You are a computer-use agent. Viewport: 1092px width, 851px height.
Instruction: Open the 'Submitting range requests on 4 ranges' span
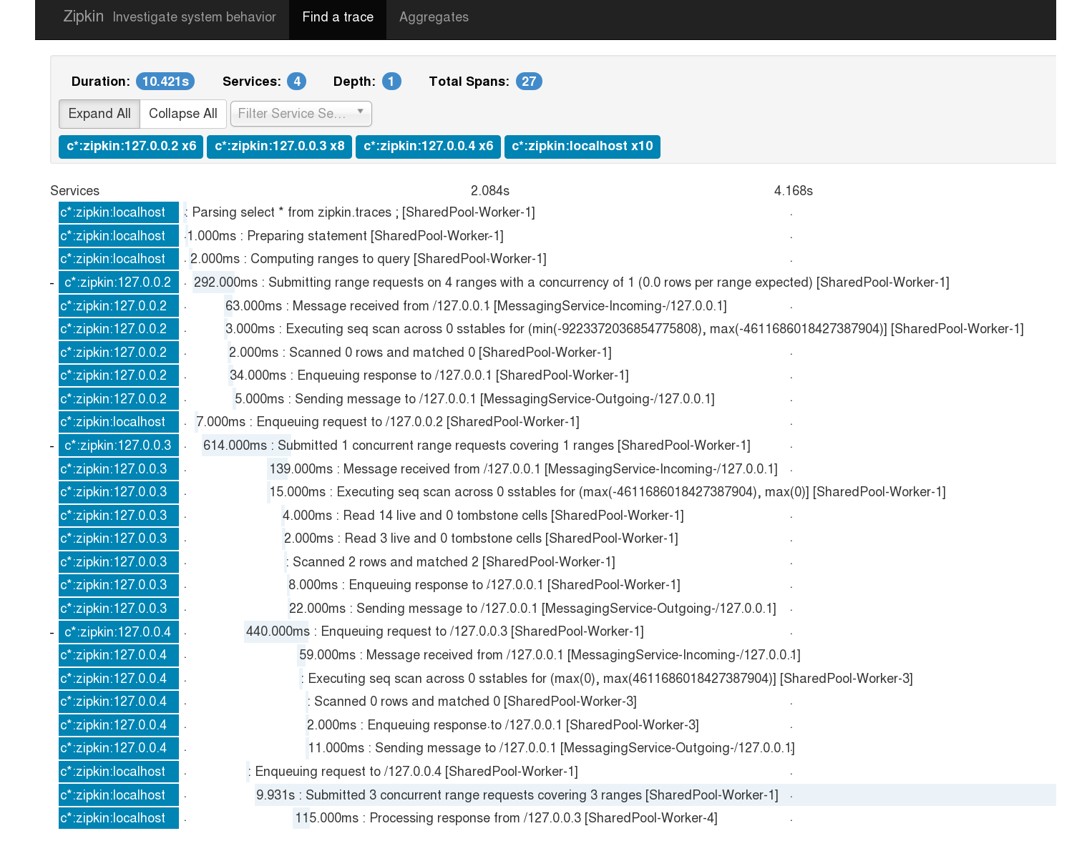click(x=572, y=282)
